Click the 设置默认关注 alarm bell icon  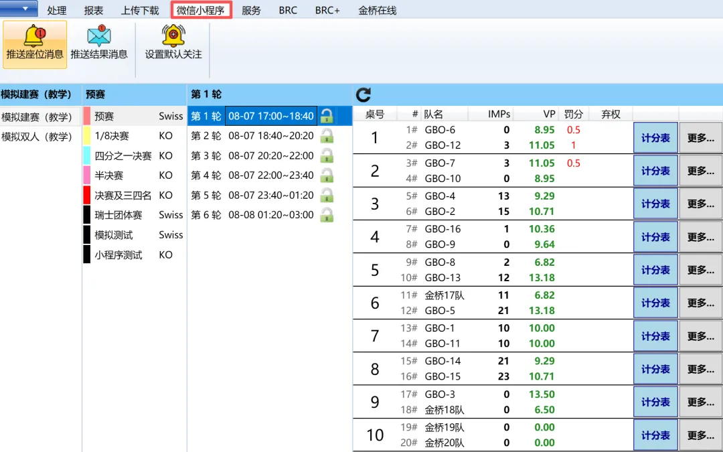(173, 35)
